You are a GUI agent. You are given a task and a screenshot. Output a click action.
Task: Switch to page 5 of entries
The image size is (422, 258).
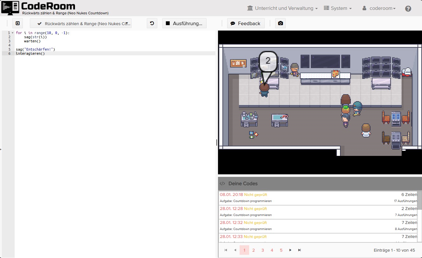[281, 250]
